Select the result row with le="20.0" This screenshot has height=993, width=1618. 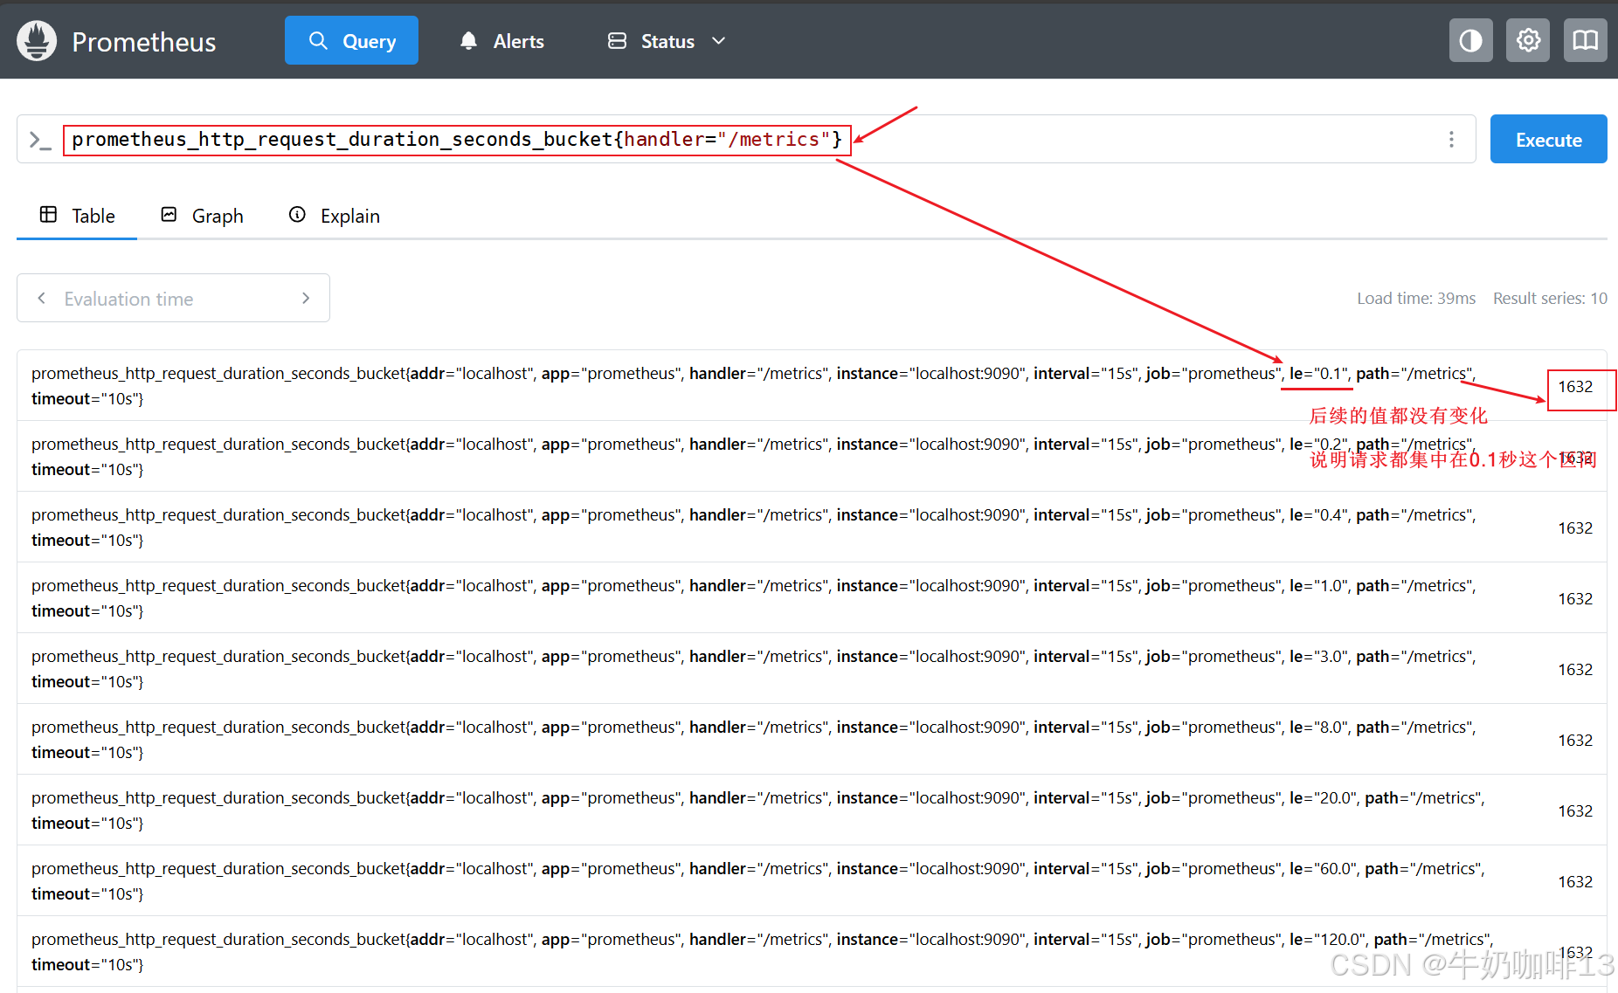(x=812, y=810)
